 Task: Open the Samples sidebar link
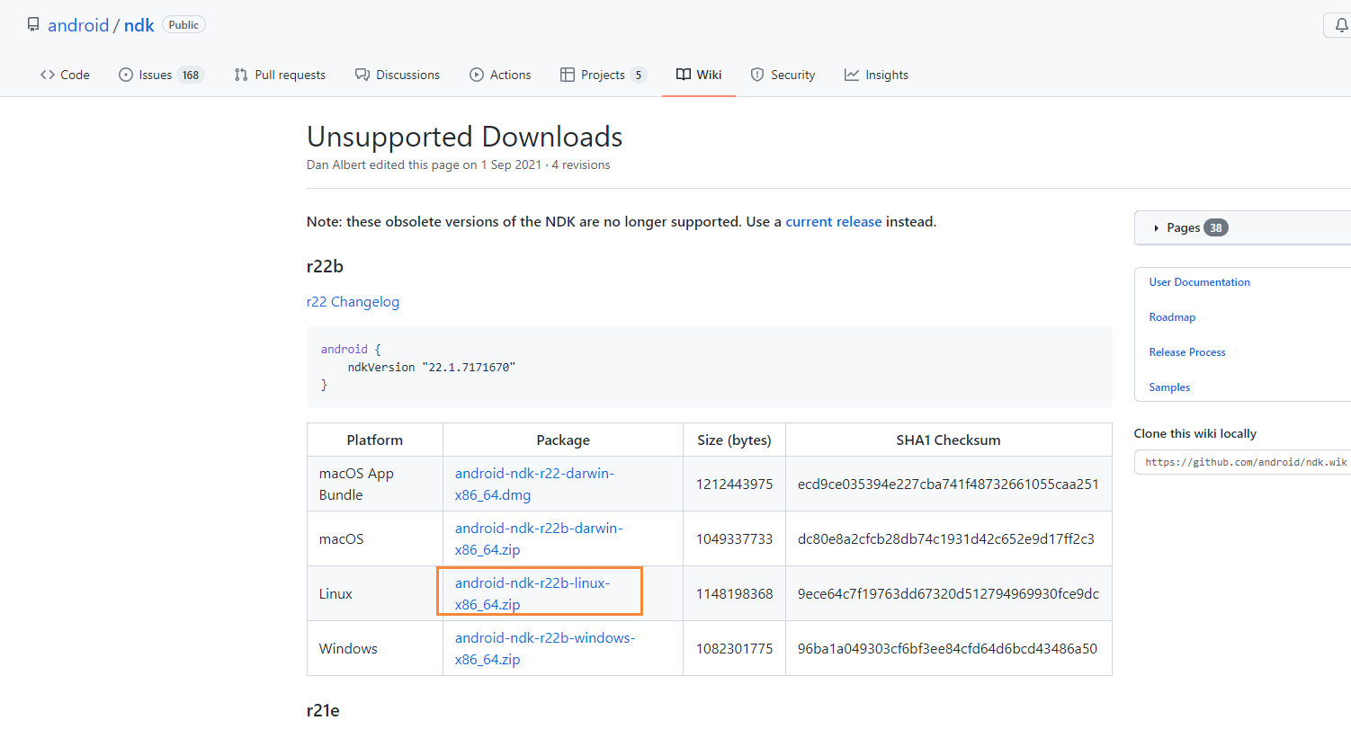coord(1169,387)
